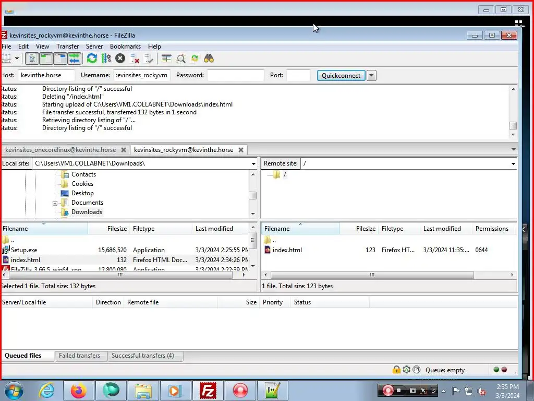Toggle directory comparison
This screenshot has height=401, width=534.
point(181,58)
